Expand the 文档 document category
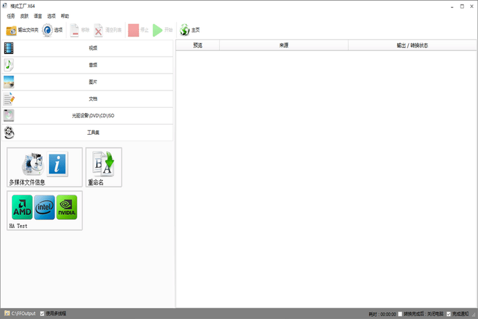This screenshot has height=319, width=478. click(x=87, y=99)
